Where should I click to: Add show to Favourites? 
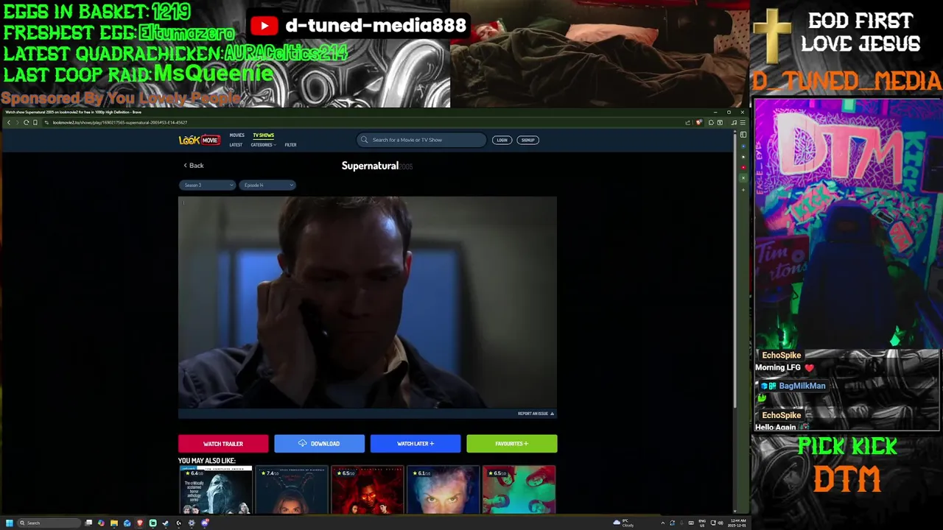[x=512, y=444]
